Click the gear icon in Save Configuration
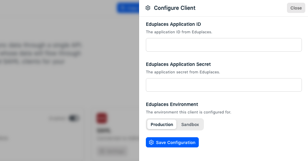 (151, 142)
